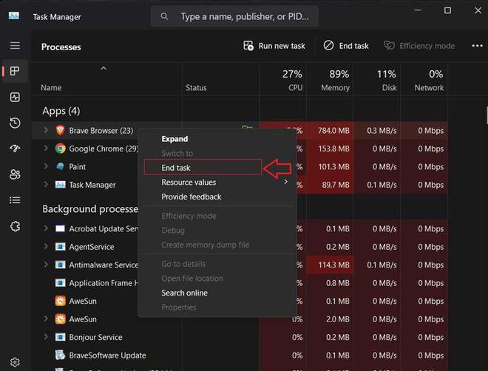Click Run new task in toolbar
Viewport: 488px width, 371px height.
[274, 46]
